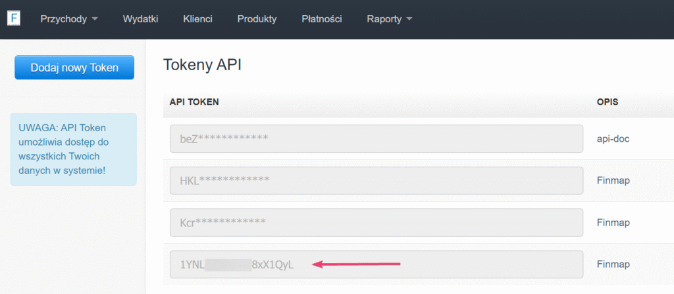Click the UWAGA API Token warning box

(x=74, y=149)
